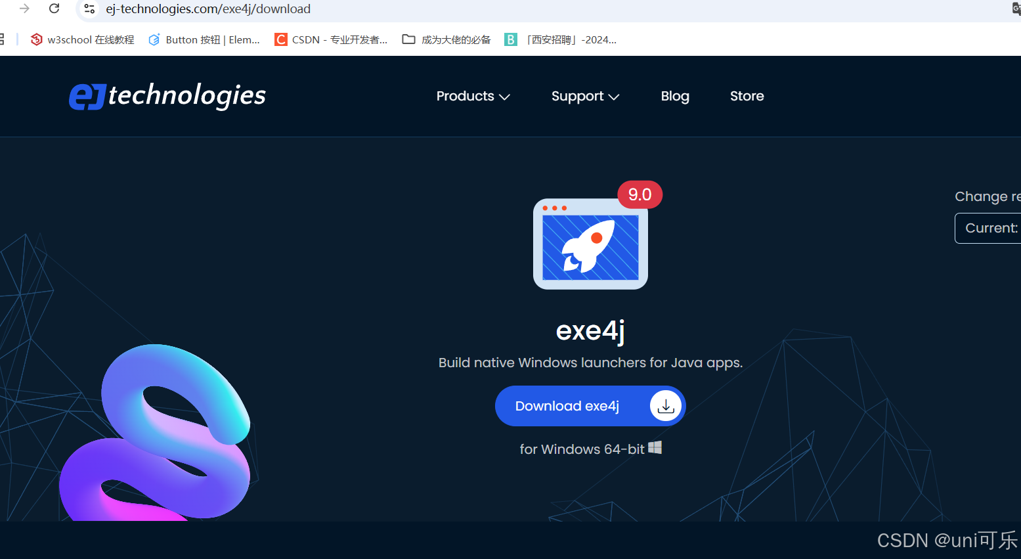Click the browser forward arrow
This screenshot has width=1021, height=559.
point(24,9)
